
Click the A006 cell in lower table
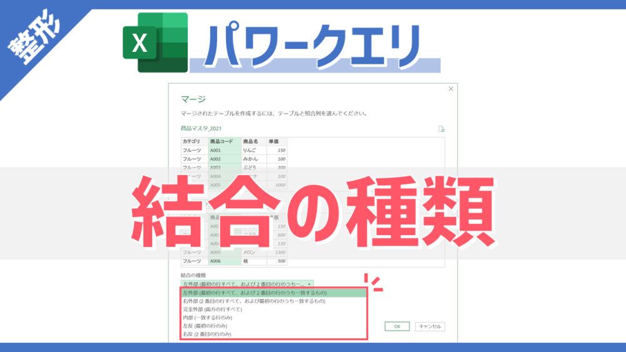[225, 261]
